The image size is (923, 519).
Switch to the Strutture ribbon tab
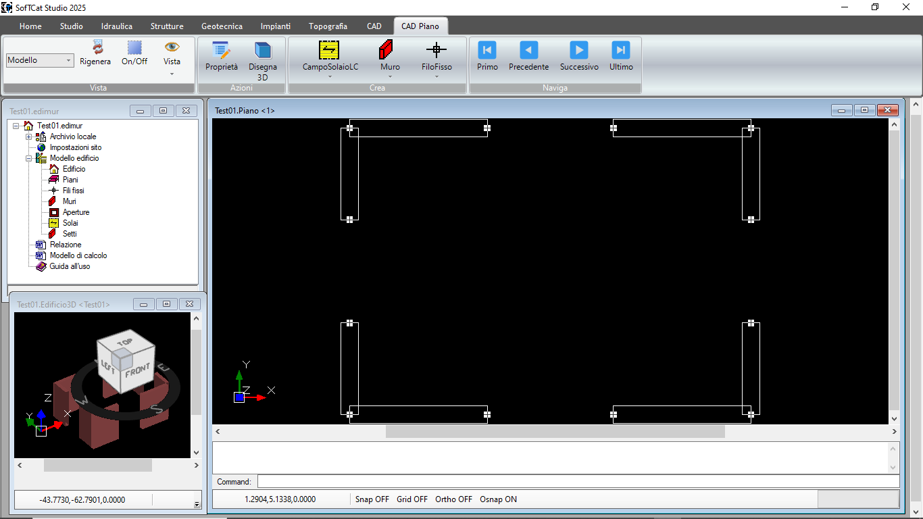[x=167, y=26]
